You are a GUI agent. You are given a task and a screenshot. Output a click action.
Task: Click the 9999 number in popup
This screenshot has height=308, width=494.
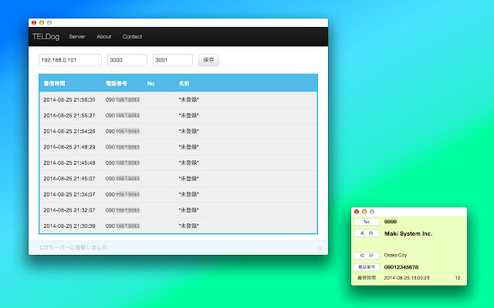(391, 222)
